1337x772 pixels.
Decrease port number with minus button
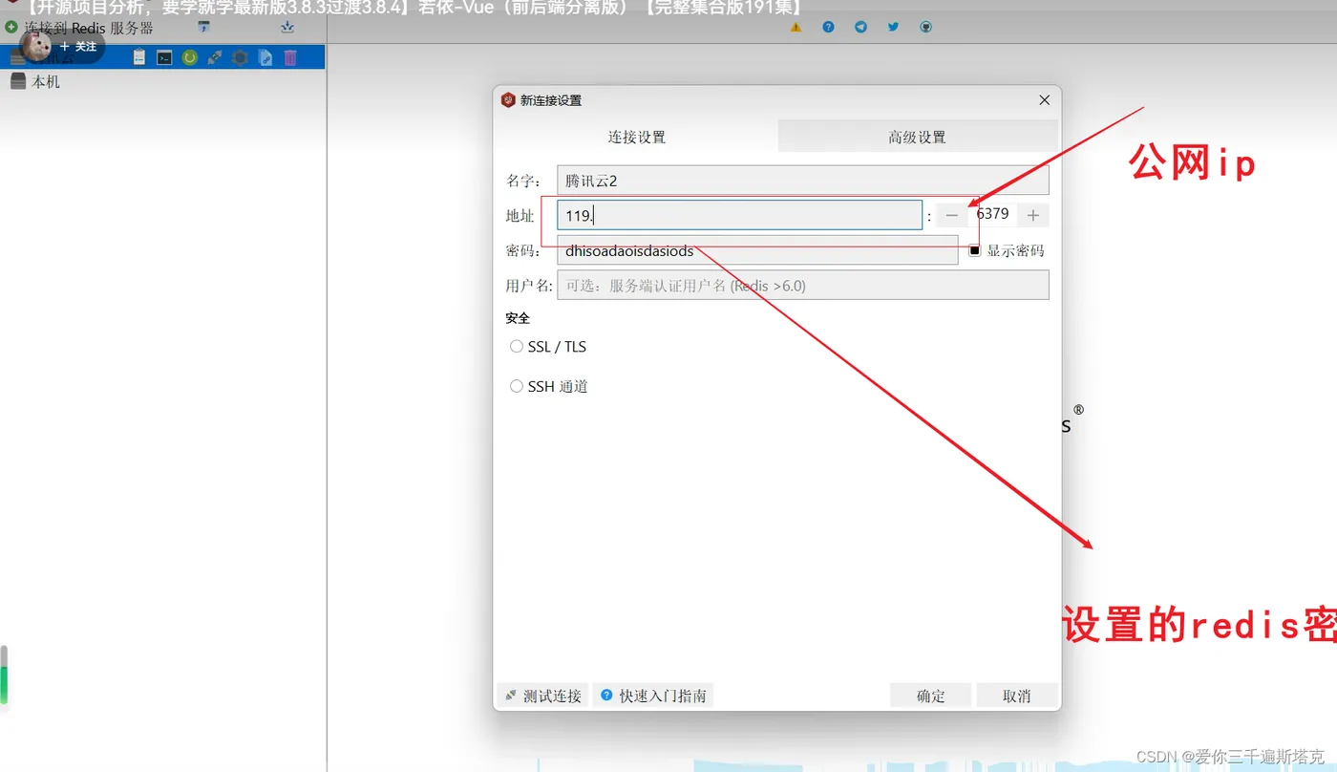[x=951, y=216]
